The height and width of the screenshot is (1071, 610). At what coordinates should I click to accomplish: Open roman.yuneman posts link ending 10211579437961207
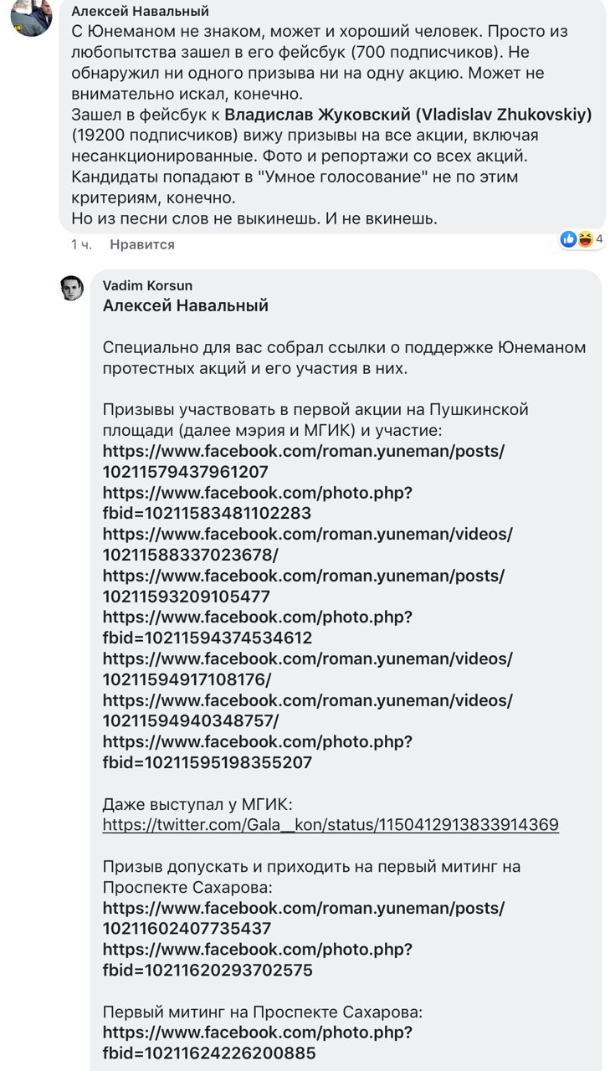304,461
